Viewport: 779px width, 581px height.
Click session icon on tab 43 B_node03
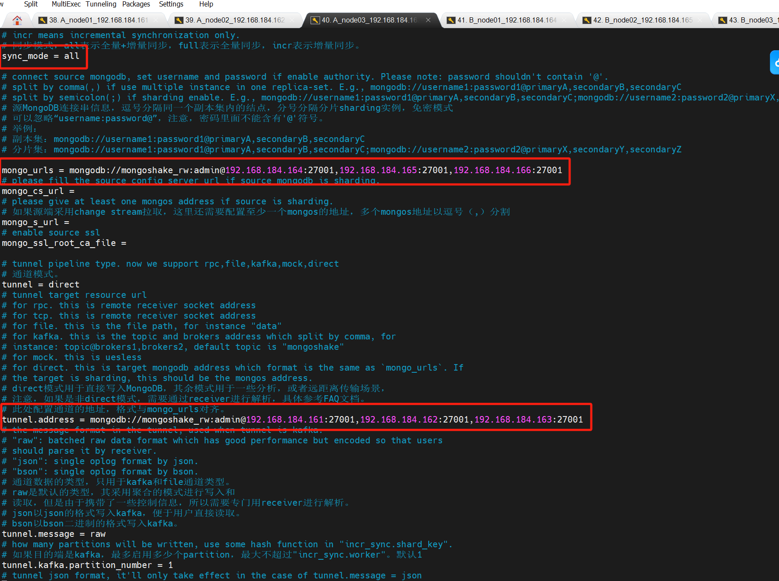coord(723,20)
